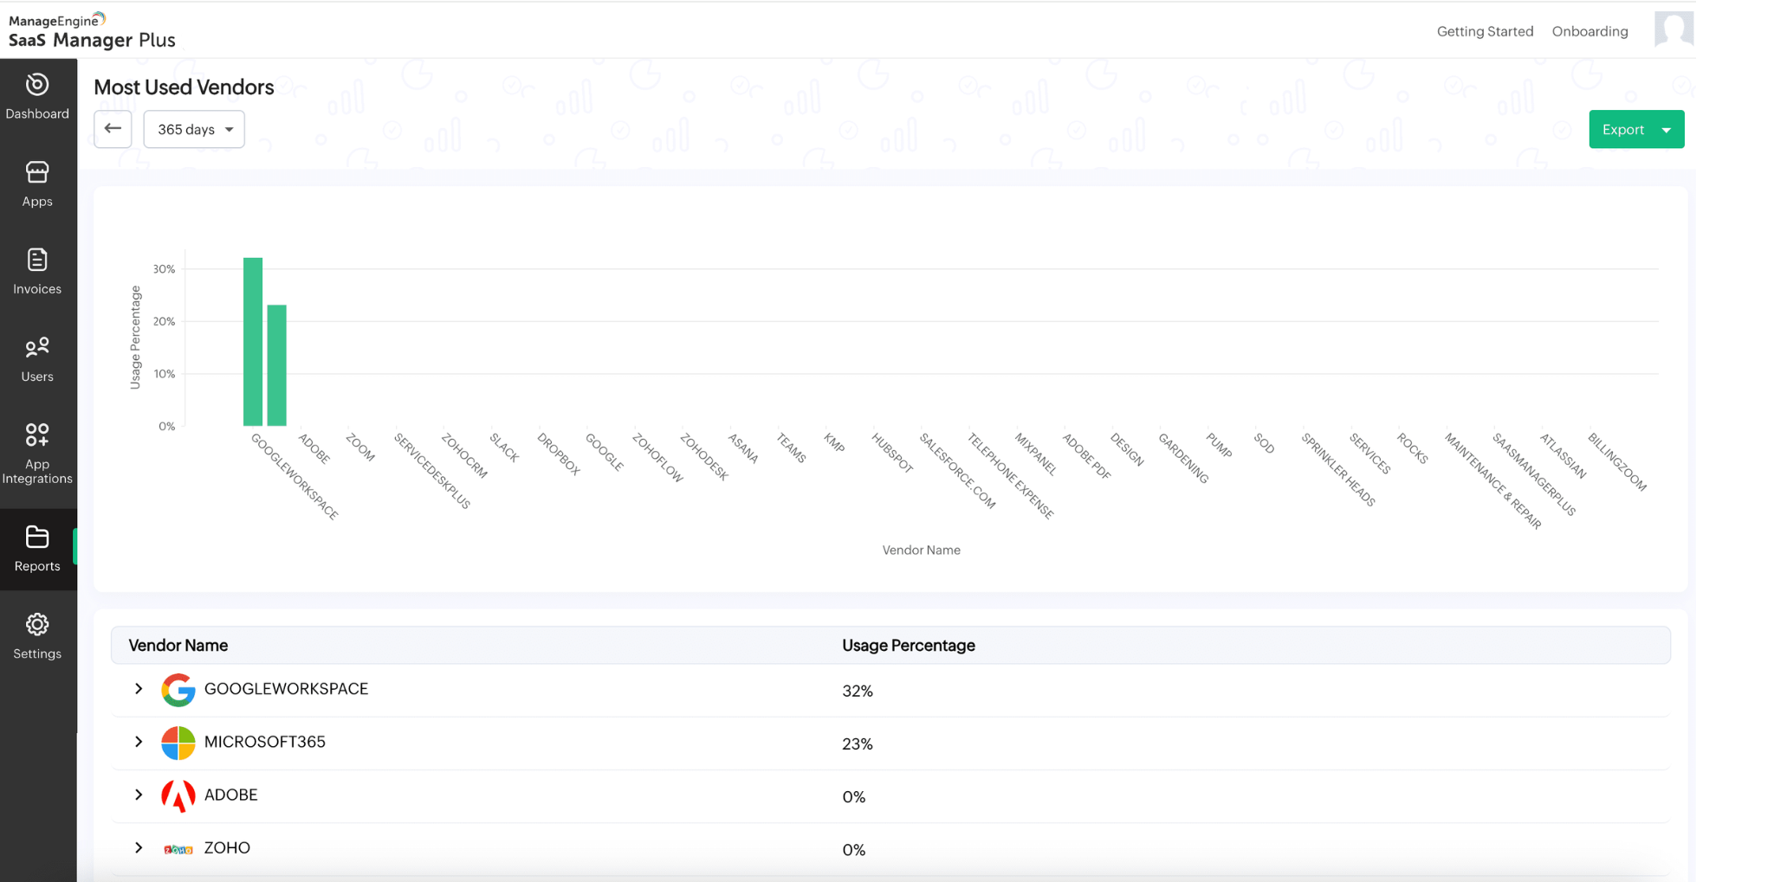This screenshot has width=1774, height=882.
Task: Expand the ADOBE vendor row
Action: [x=139, y=795]
